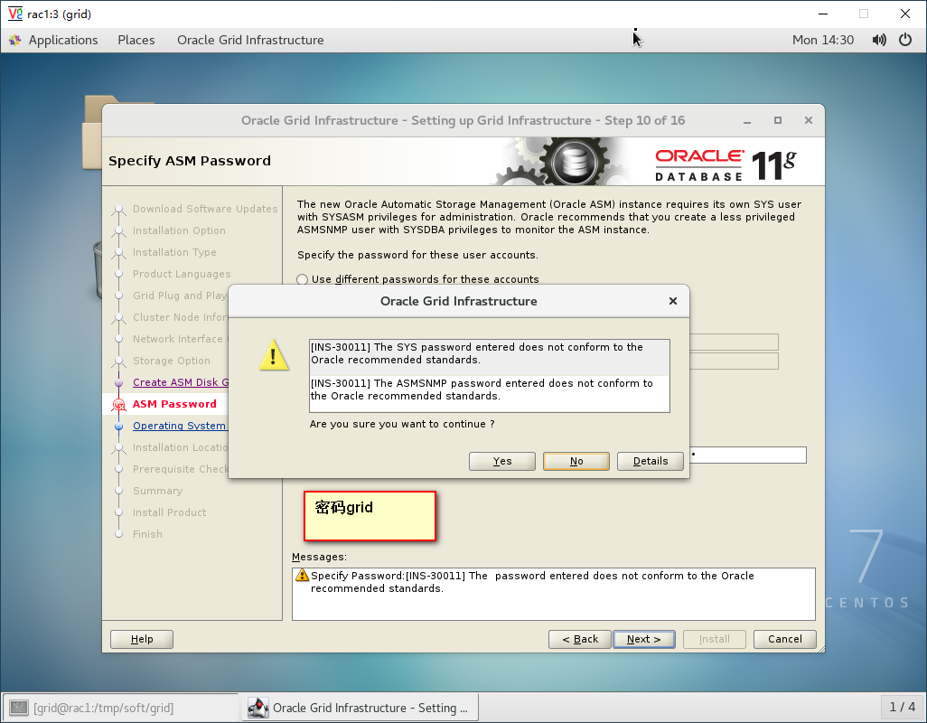Click the Specify Password message text
The height and width of the screenshot is (723, 927).
(x=532, y=582)
